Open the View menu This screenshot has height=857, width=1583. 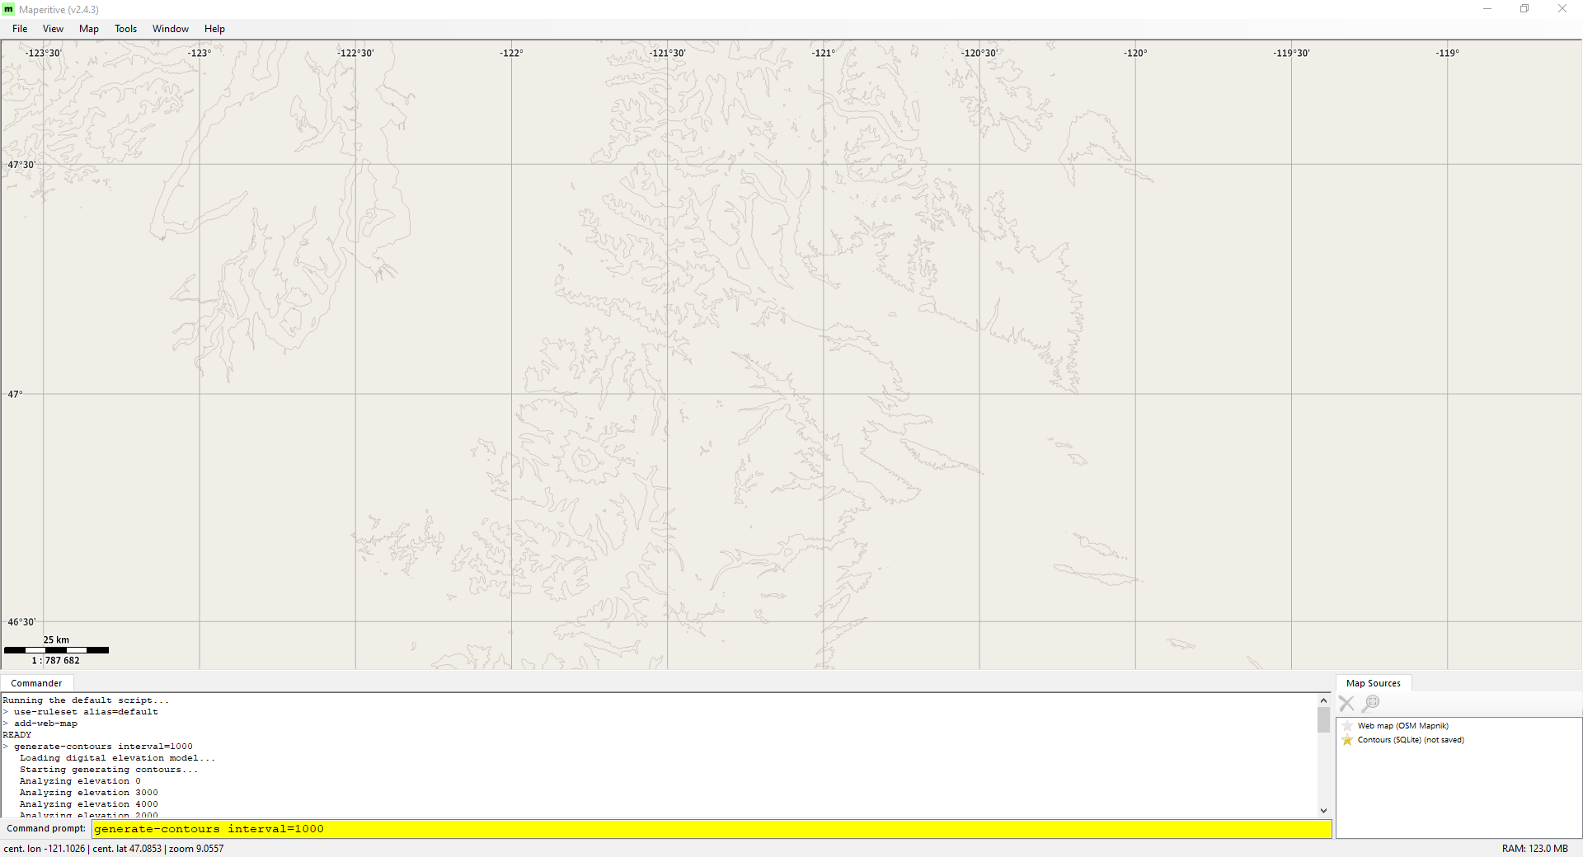click(x=53, y=28)
